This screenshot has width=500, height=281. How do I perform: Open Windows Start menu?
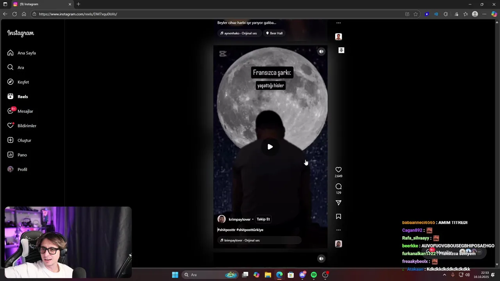click(x=175, y=275)
